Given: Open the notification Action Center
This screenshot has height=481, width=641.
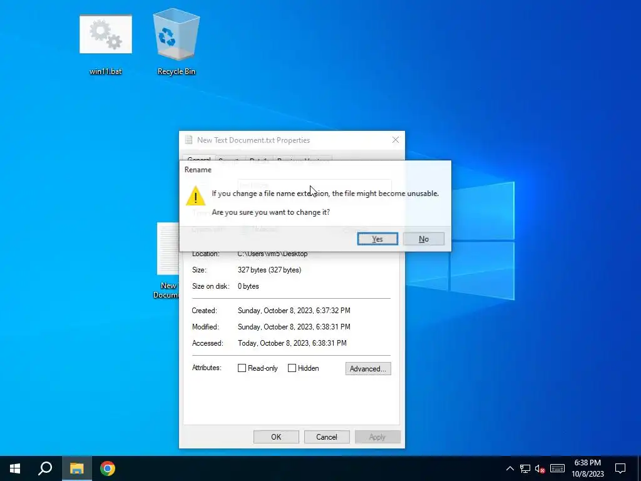Looking at the screenshot, I should (x=620, y=468).
